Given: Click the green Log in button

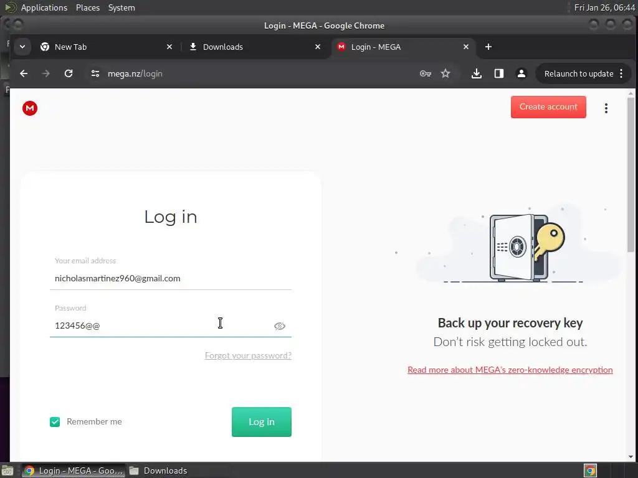Looking at the screenshot, I should (x=262, y=422).
